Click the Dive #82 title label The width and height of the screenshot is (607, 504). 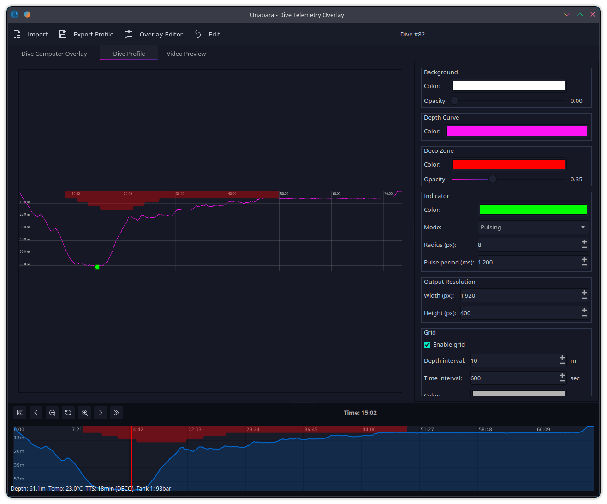tap(412, 34)
